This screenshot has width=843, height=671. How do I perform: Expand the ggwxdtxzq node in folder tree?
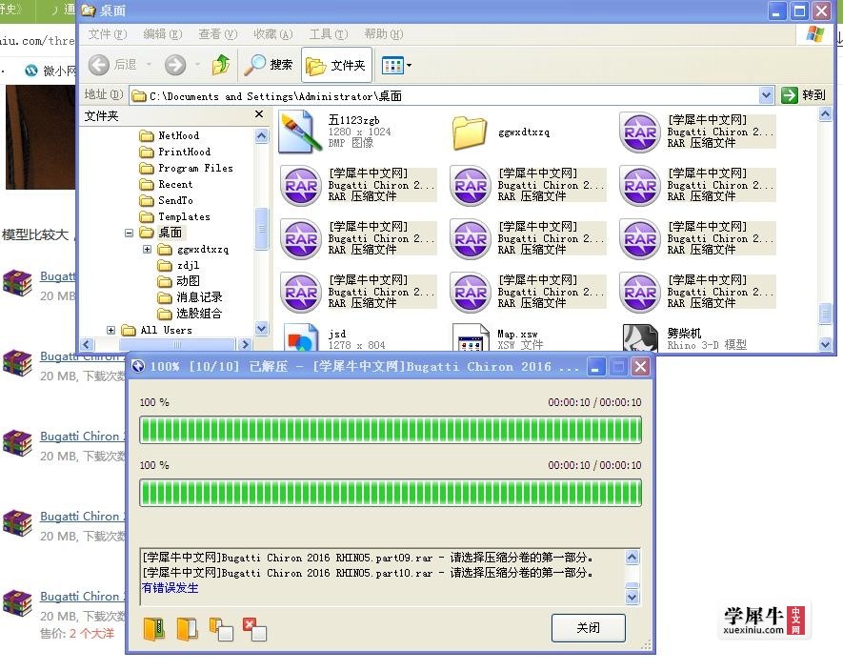point(147,249)
